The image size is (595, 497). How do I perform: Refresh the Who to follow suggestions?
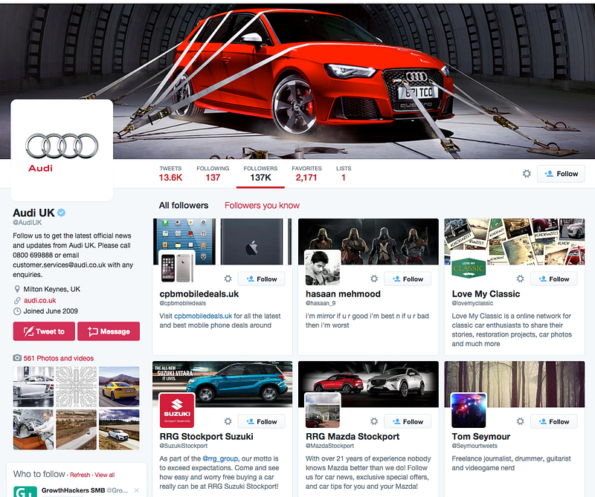tap(80, 475)
